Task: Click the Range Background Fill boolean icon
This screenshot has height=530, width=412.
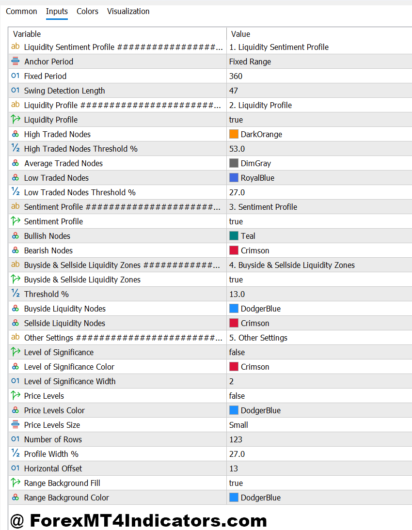Action: click(16, 483)
